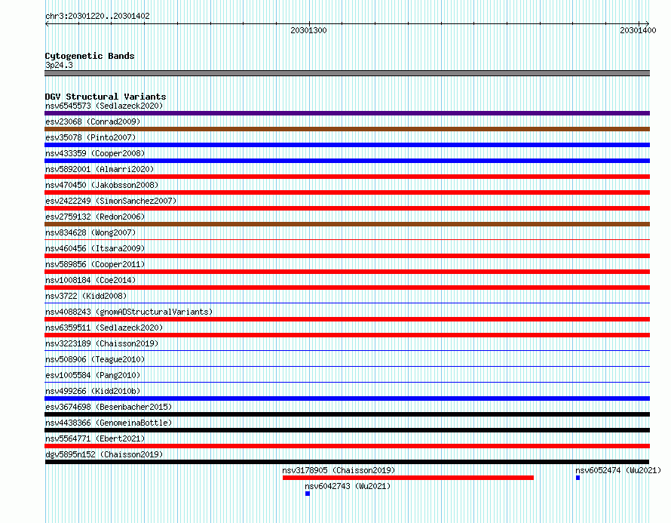The image size is (671, 523).
Task: Click the blue nsv433359 feature bar
Action: point(347,161)
